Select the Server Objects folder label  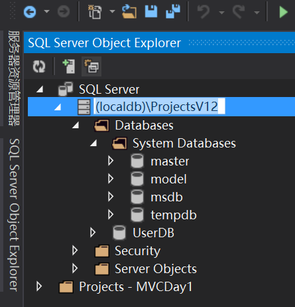(156, 269)
